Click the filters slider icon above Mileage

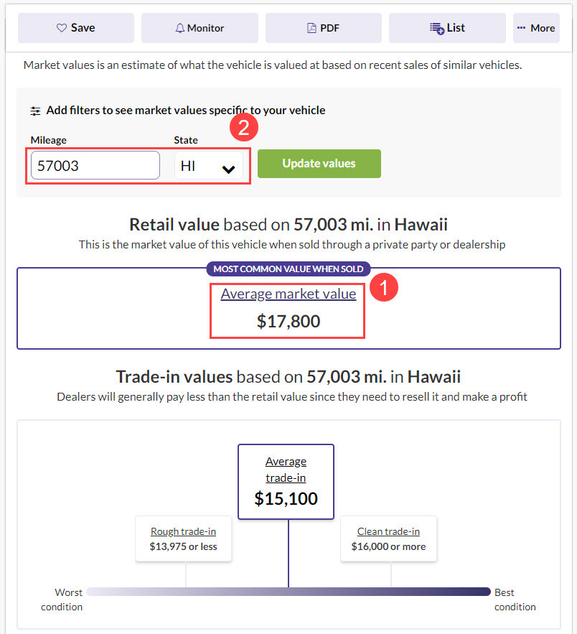(x=35, y=111)
